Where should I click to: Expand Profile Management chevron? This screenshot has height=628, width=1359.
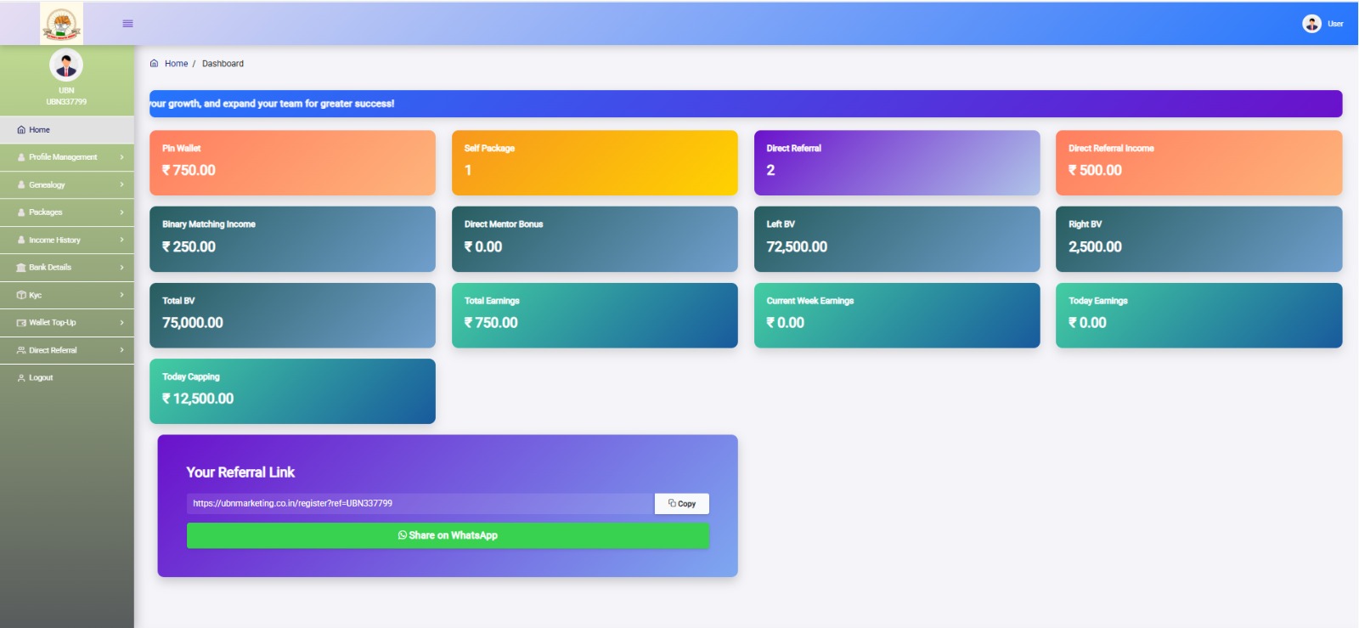(x=121, y=157)
